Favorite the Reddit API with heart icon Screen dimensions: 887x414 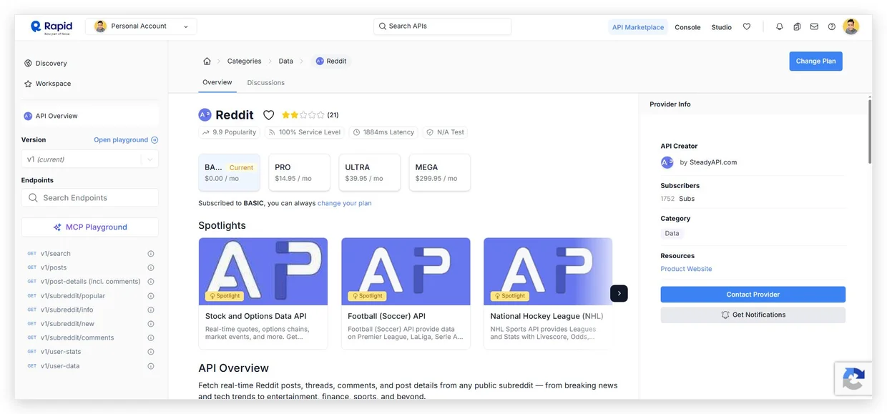(269, 115)
